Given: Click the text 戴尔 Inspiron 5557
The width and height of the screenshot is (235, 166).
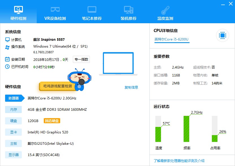Looking at the screenshot, I should point(49,40).
